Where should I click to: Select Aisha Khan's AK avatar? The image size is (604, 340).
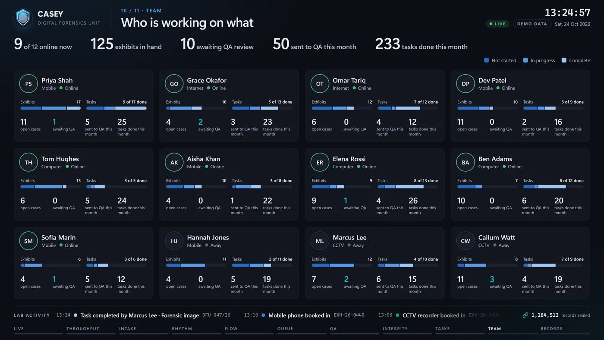coord(174,162)
